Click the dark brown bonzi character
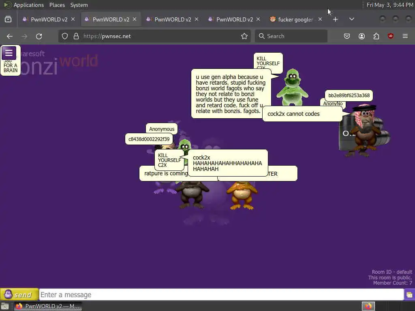415x311 pixels. point(193,195)
